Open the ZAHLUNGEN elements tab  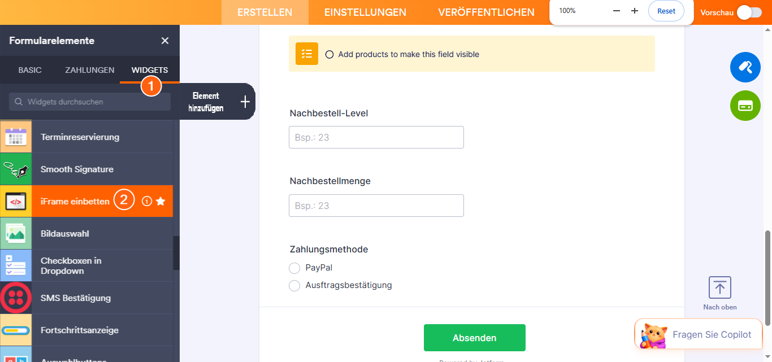[x=89, y=69]
